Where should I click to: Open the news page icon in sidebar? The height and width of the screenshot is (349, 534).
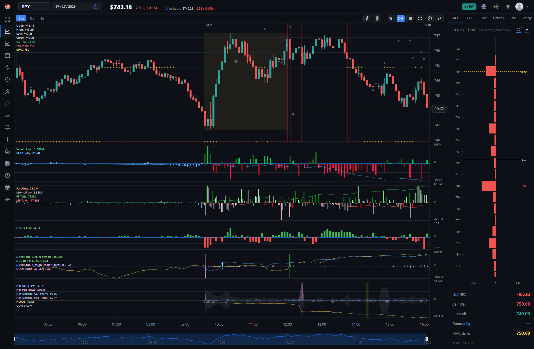click(x=7, y=163)
